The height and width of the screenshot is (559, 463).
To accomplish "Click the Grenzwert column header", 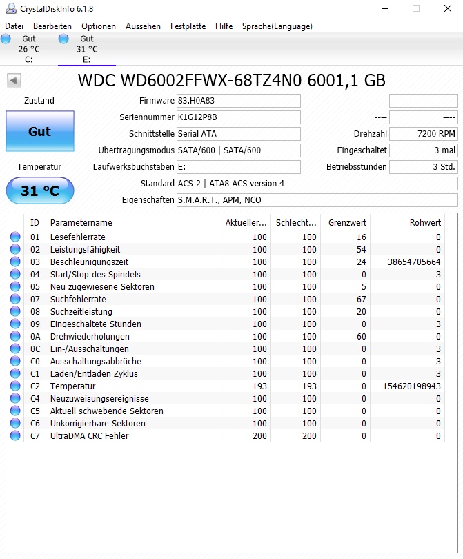I will (x=346, y=223).
